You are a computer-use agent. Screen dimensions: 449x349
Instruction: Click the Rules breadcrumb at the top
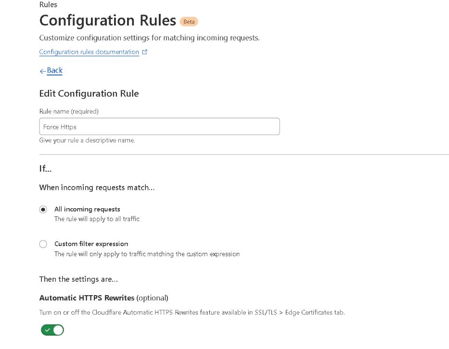pos(48,5)
